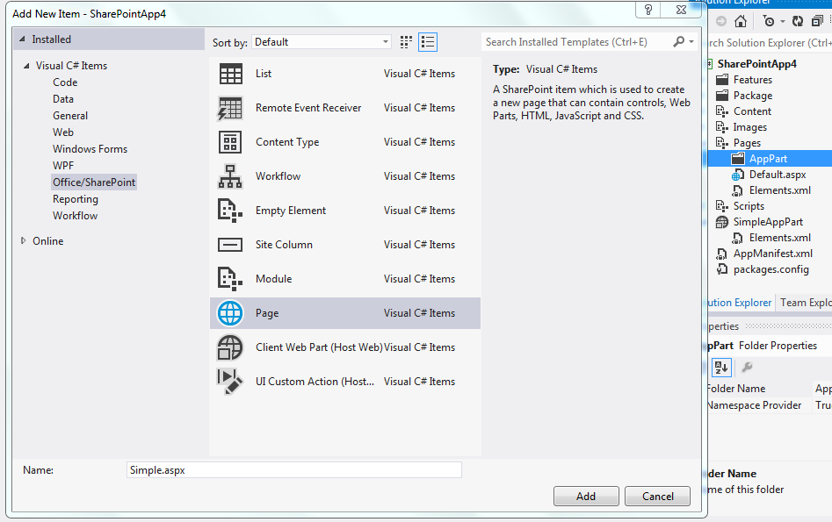832x522 pixels.
Task: Select the Package node in Solution Explorer
Action: [x=752, y=96]
